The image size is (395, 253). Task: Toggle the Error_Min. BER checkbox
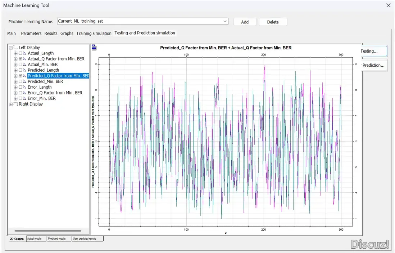(x=21, y=98)
